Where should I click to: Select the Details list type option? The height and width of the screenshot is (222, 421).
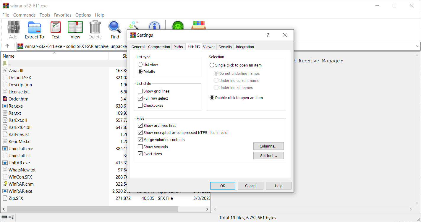(x=140, y=72)
